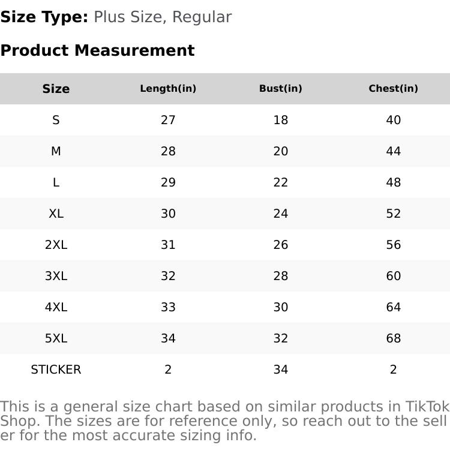This screenshot has width=450, height=457.
Task: Select the 2XL size row label
Action: tap(56, 245)
